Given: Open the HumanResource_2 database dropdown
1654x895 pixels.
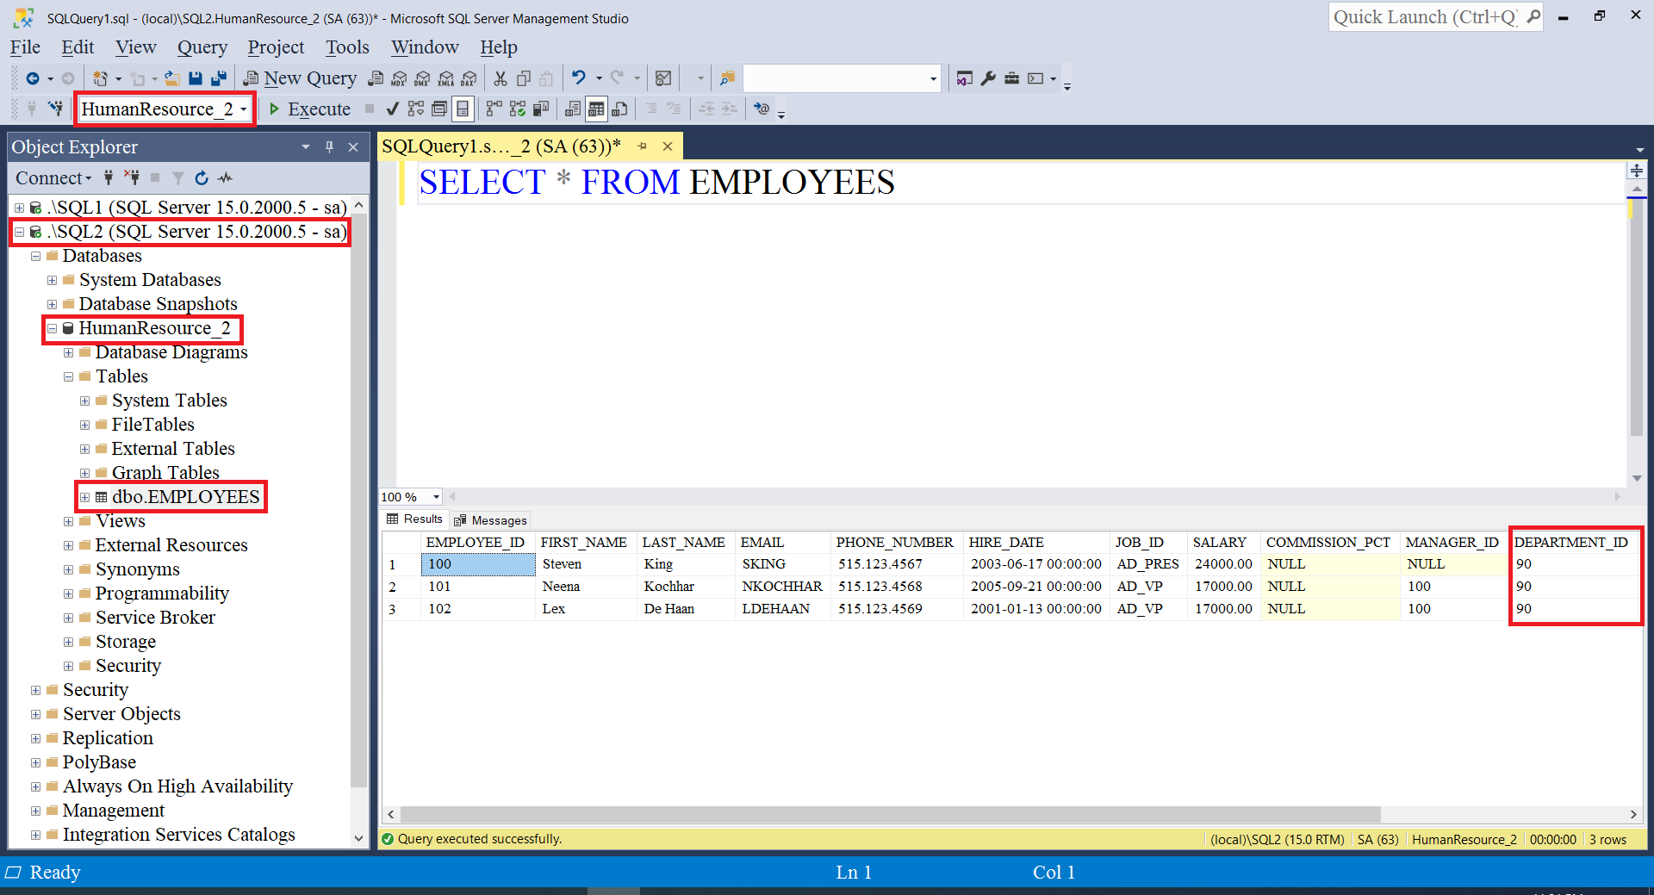Looking at the screenshot, I should [x=244, y=109].
